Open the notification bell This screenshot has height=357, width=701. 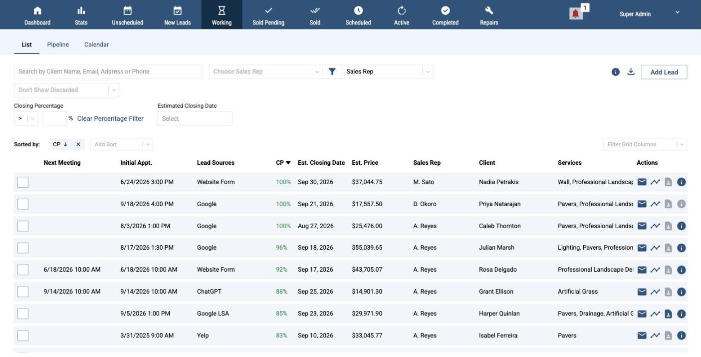point(576,13)
